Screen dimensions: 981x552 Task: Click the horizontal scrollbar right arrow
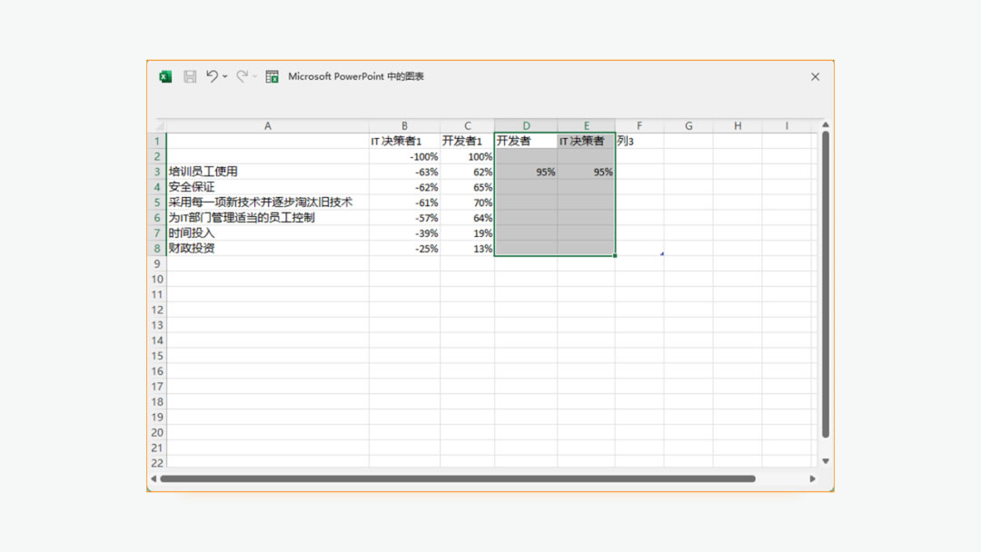tap(812, 478)
